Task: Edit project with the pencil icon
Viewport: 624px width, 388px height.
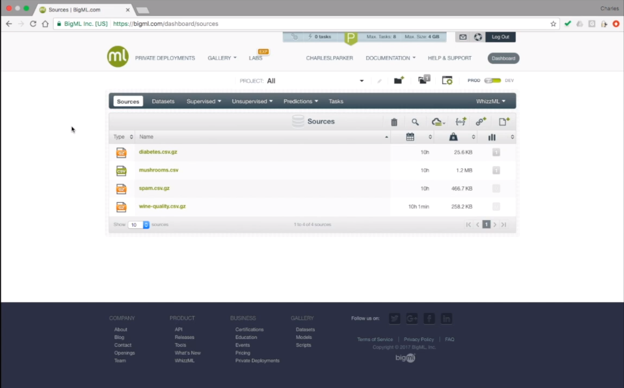Action: pyautogui.click(x=379, y=81)
